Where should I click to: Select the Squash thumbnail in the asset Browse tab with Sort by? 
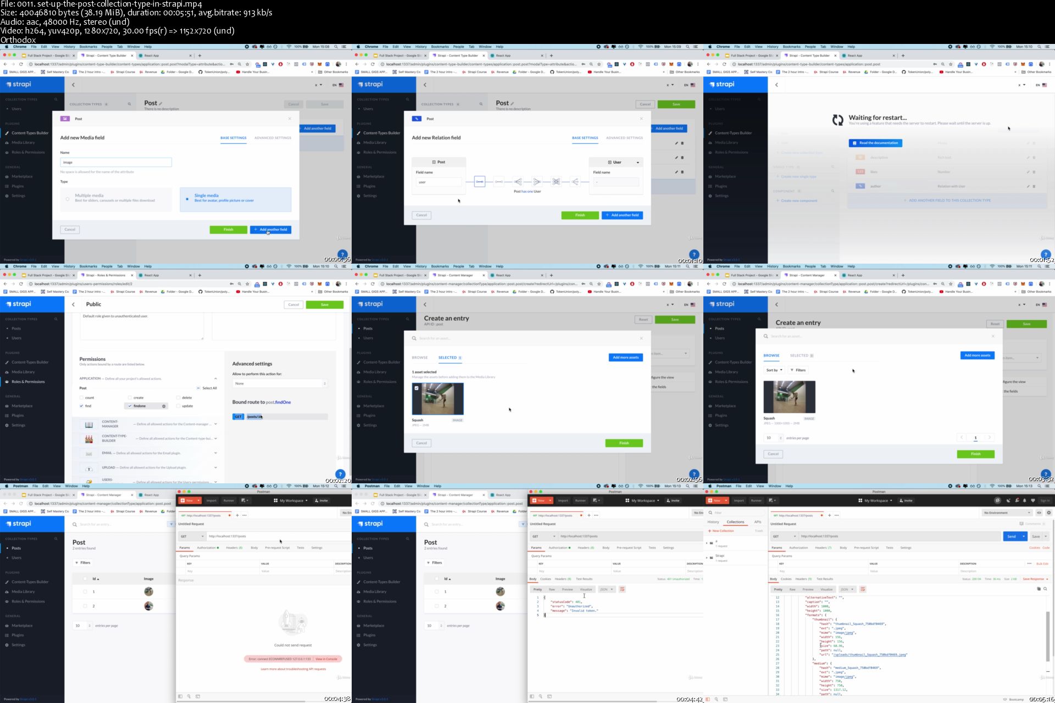point(790,397)
